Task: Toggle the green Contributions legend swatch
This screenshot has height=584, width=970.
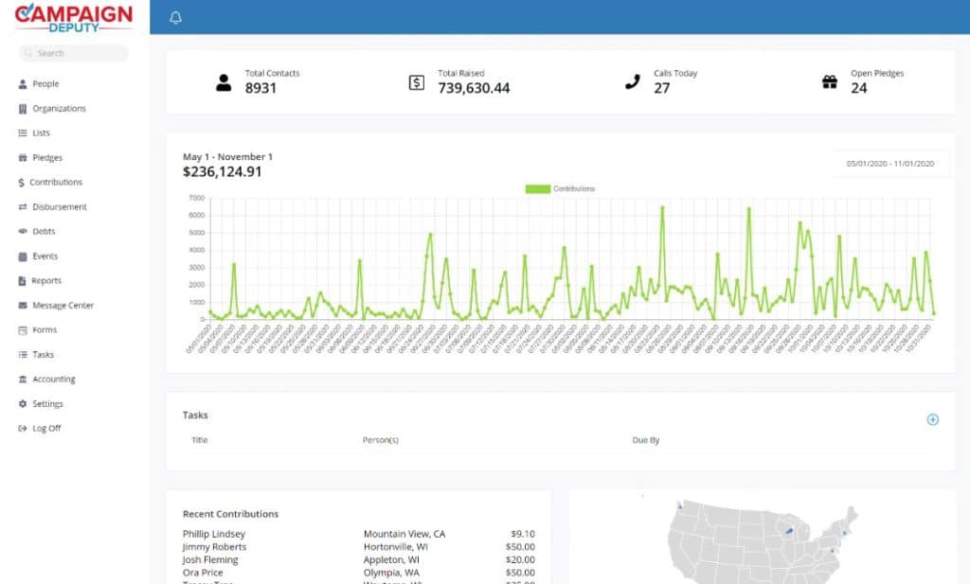Action: click(538, 189)
